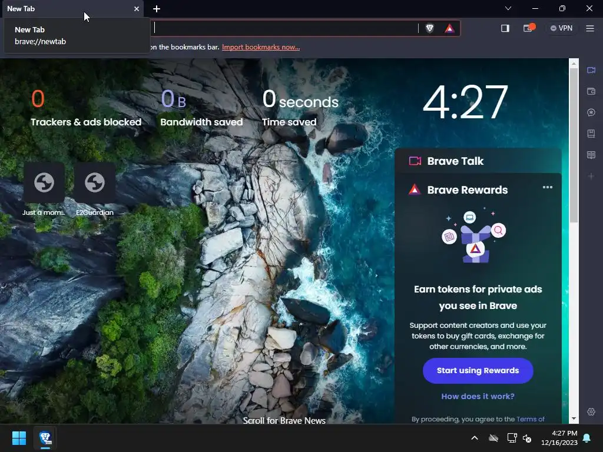Image resolution: width=603 pixels, height=452 pixels.
Task: Toggle the sidebar panel button in toolbar
Action: [505, 28]
